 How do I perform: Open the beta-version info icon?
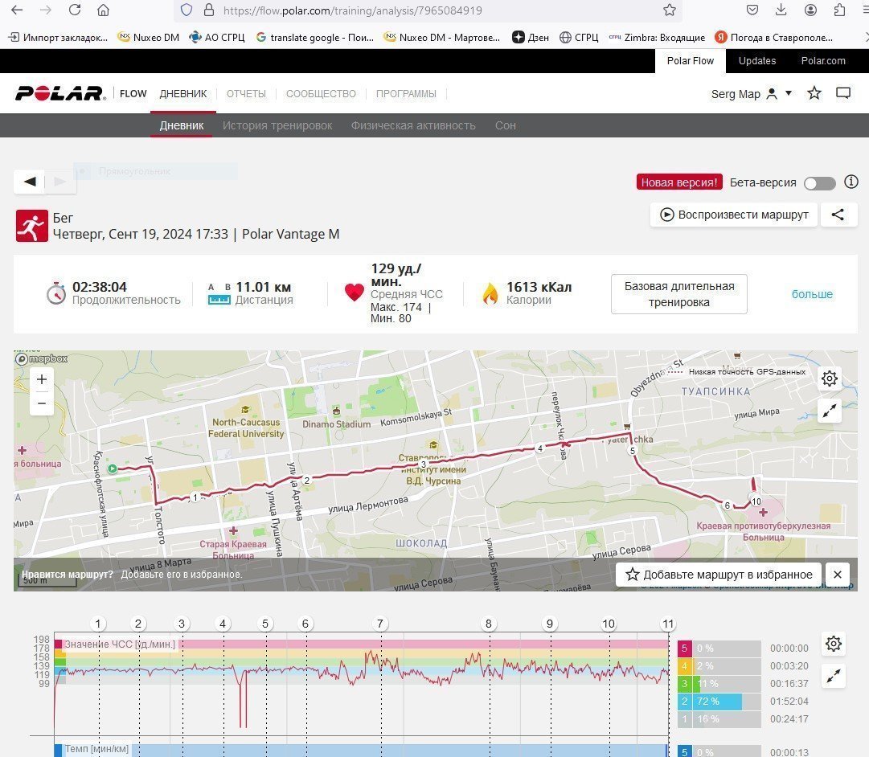click(851, 182)
